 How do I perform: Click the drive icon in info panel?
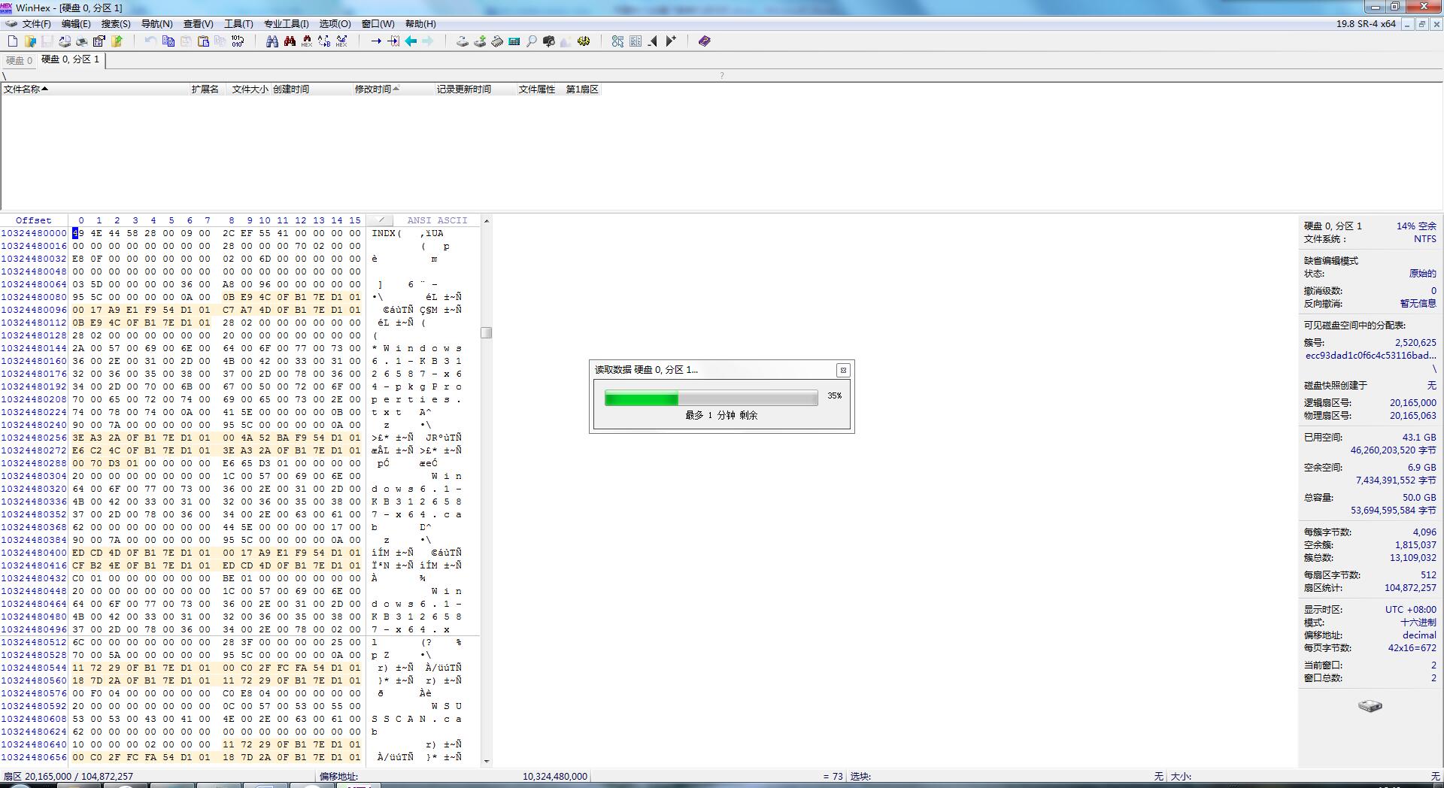tap(1370, 706)
